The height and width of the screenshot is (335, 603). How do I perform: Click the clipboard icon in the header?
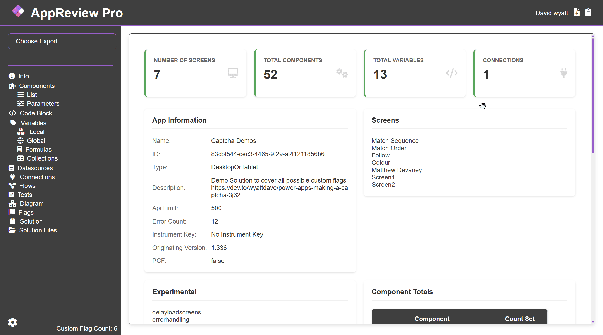(x=588, y=12)
